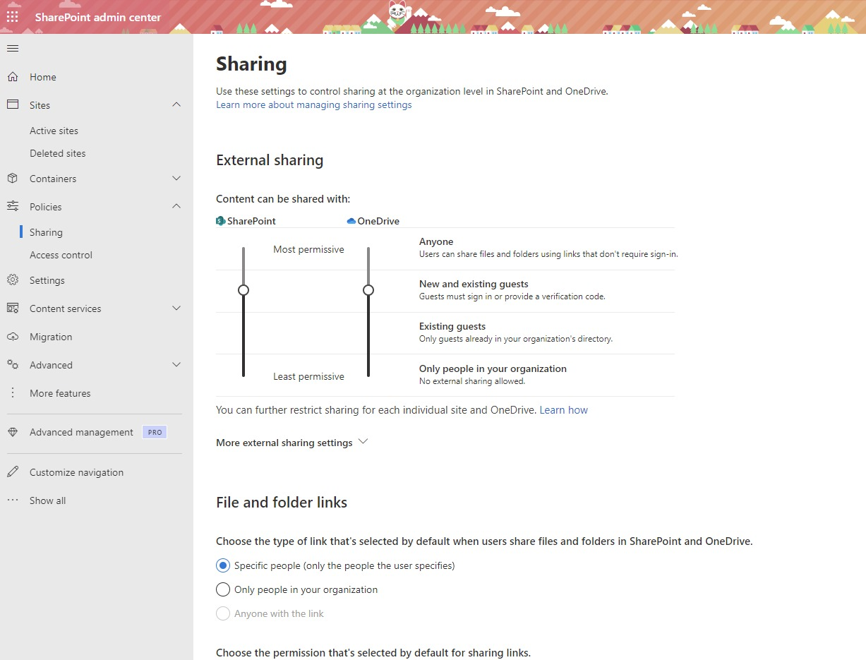Click New and existing guests level
866x660 pixels.
tap(474, 284)
